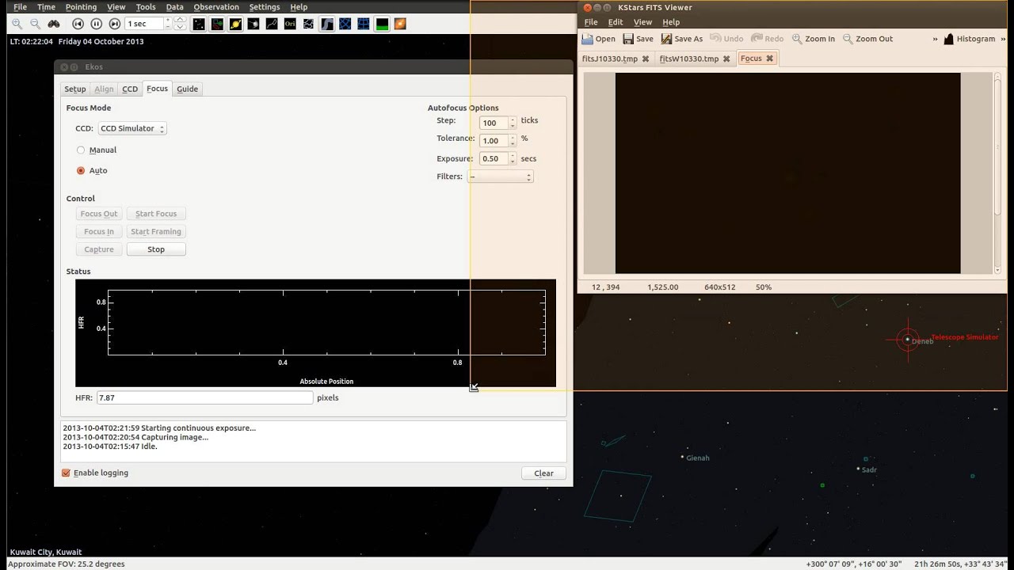This screenshot has height=570, width=1014.
Task: Open the KStars Settings menu
Action: (x=265, y=7)
